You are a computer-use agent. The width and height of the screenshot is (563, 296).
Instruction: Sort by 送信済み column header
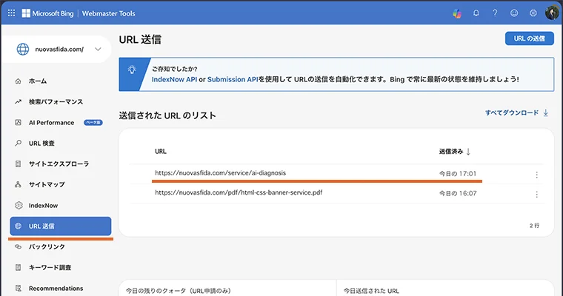(451, 152)
